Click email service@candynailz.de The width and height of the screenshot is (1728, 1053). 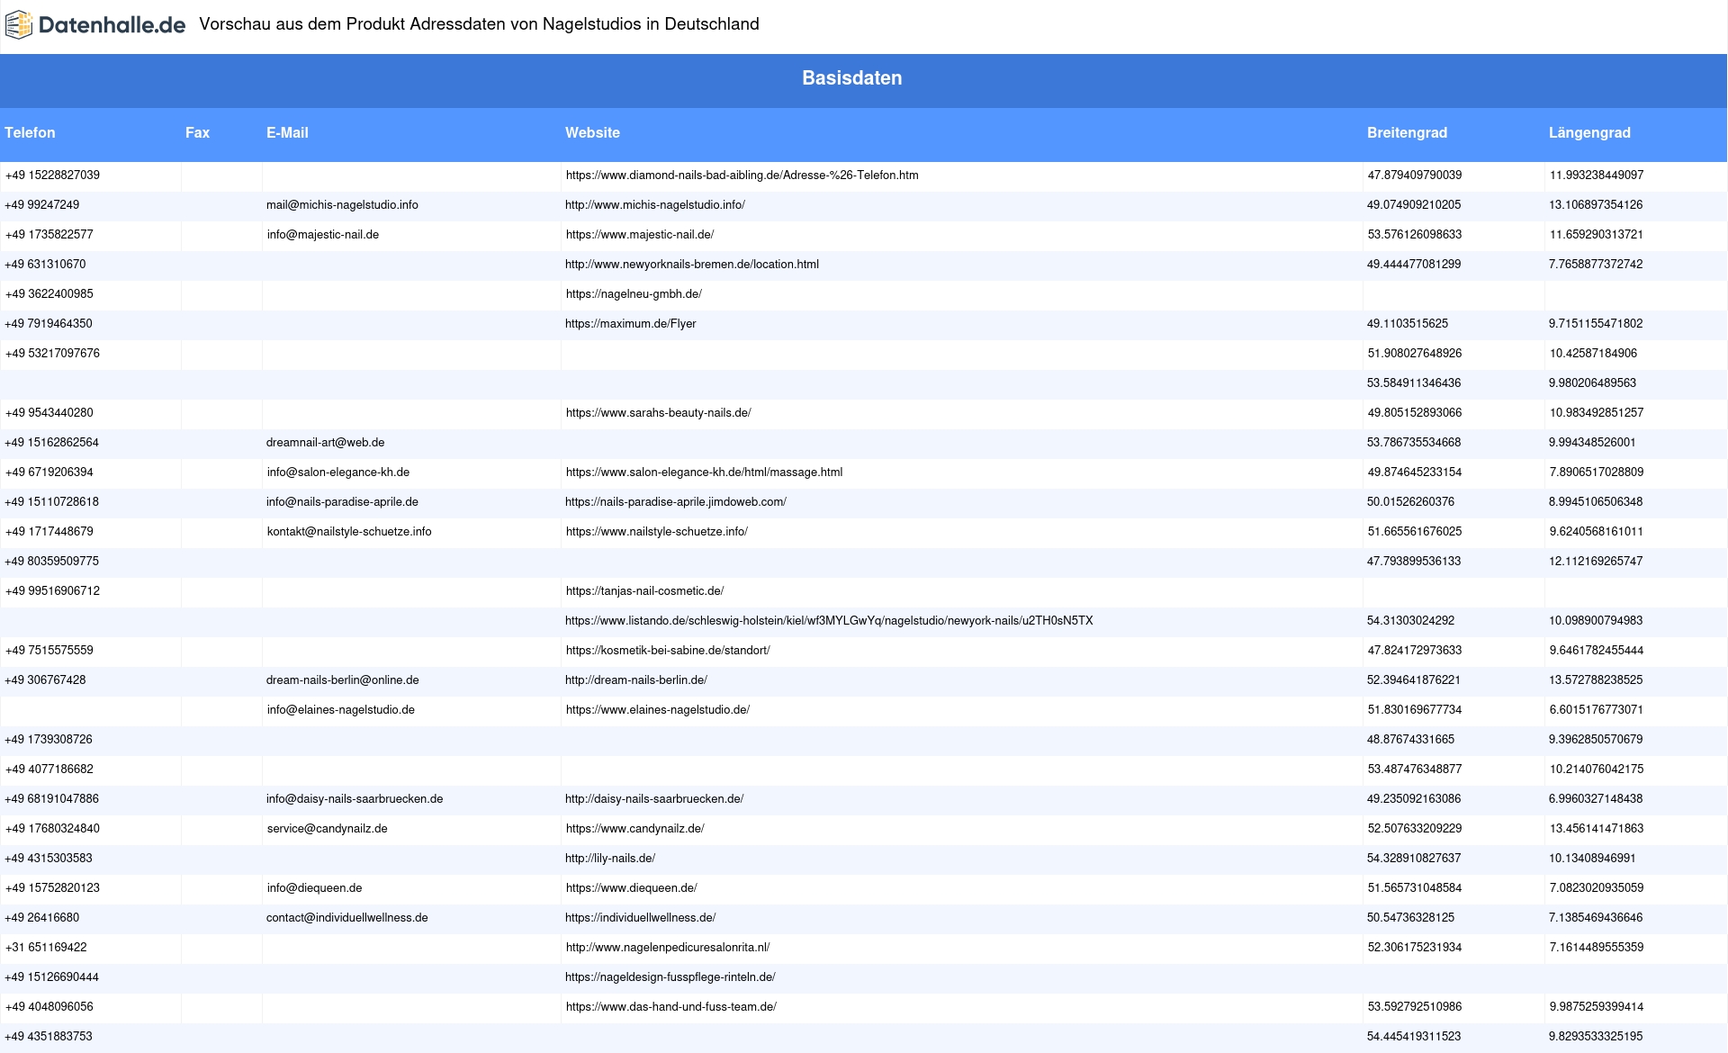[x=328, y=829]
